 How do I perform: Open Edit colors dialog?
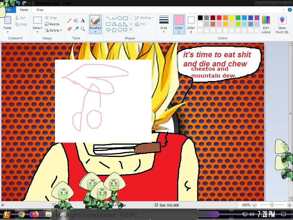(266, 25)
